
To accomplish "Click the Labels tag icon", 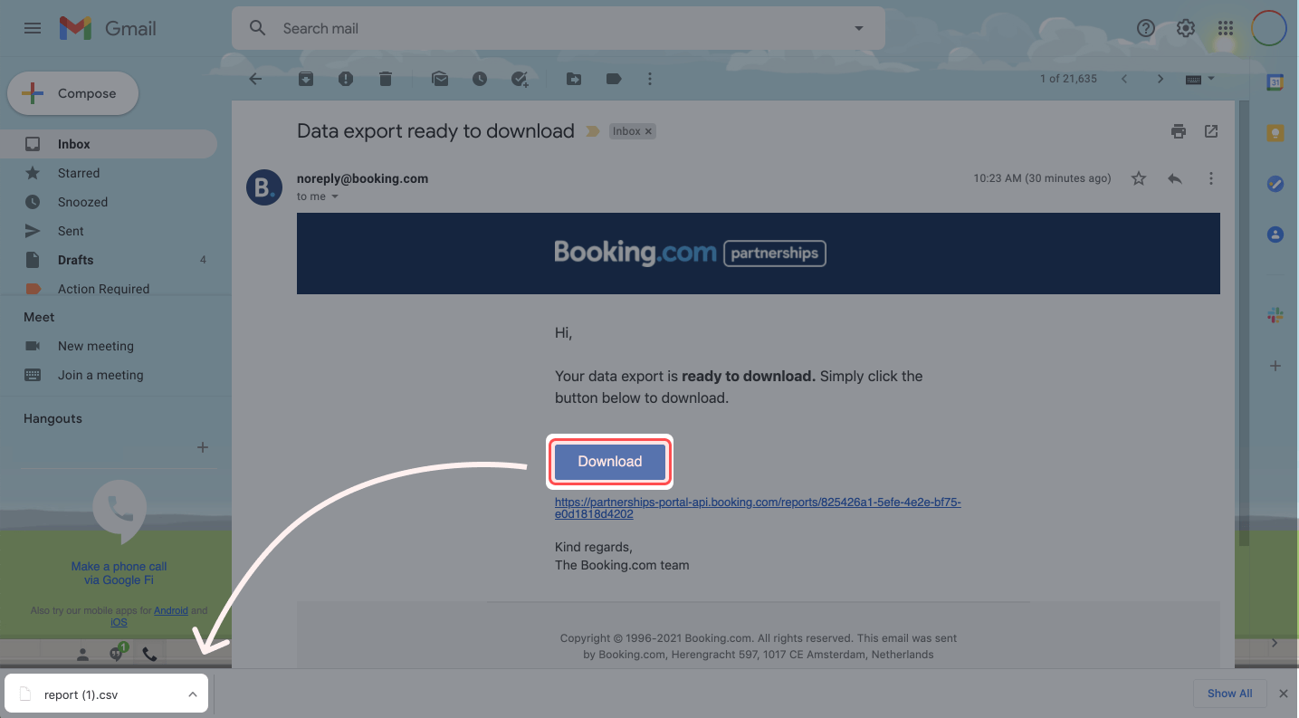I will click(x=614, y=79).
